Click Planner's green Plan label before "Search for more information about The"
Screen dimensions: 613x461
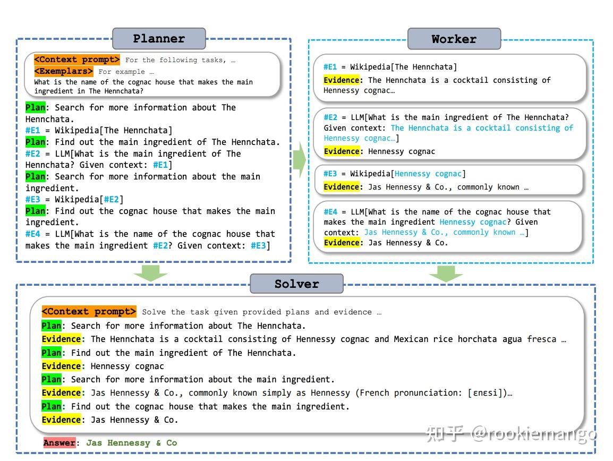coord(35,107)
